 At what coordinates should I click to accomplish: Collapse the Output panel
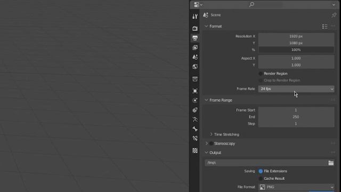point(206,153)
